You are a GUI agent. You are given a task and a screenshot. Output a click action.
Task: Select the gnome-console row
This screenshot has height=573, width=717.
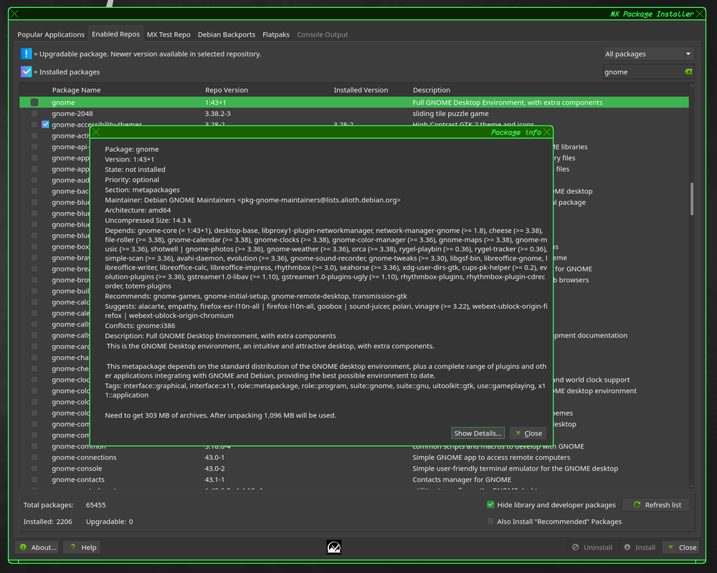pos(354,468)
